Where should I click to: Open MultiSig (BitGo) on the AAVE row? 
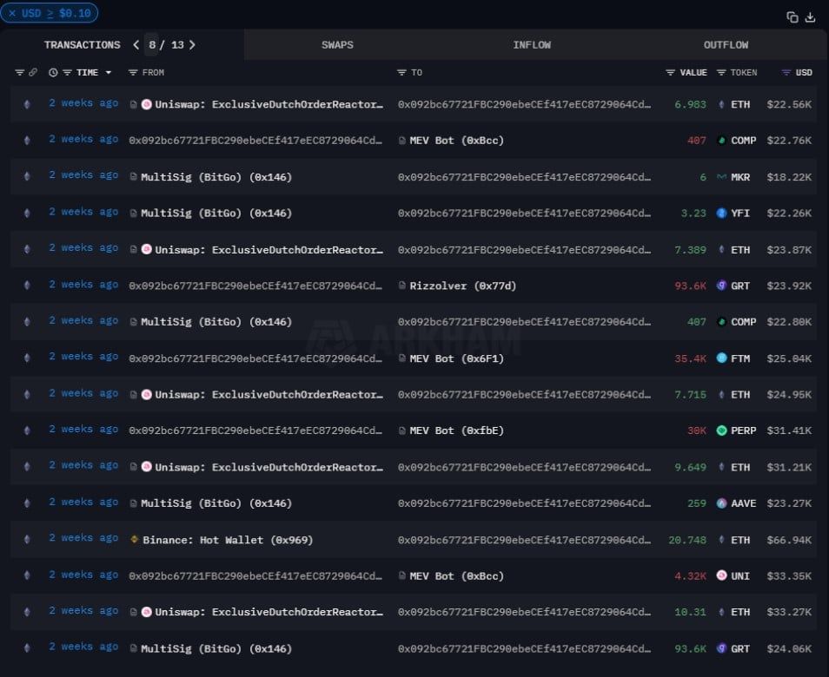tap(216, 503)
